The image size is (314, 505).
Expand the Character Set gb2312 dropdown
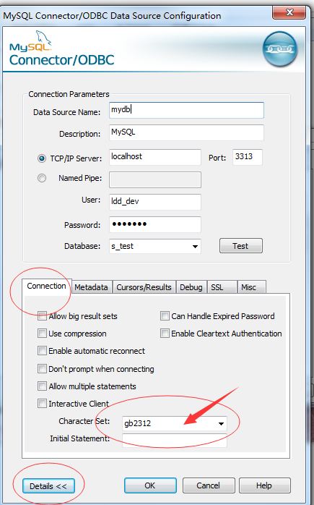tap(175, 423)
